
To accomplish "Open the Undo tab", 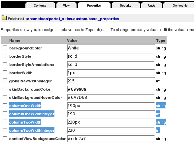I will 151,6.
